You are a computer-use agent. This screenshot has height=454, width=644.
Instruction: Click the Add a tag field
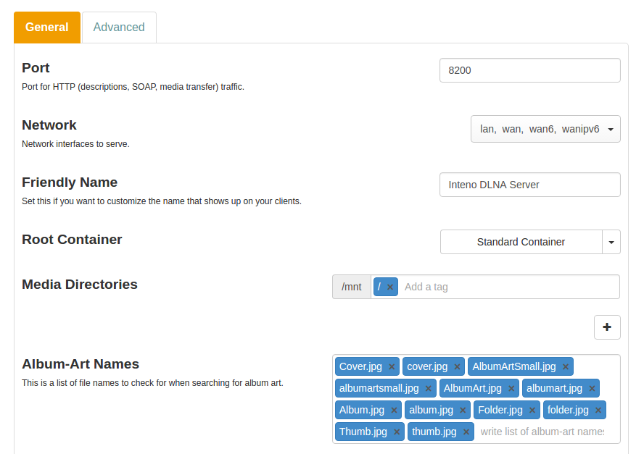click(x=508, y=287)
